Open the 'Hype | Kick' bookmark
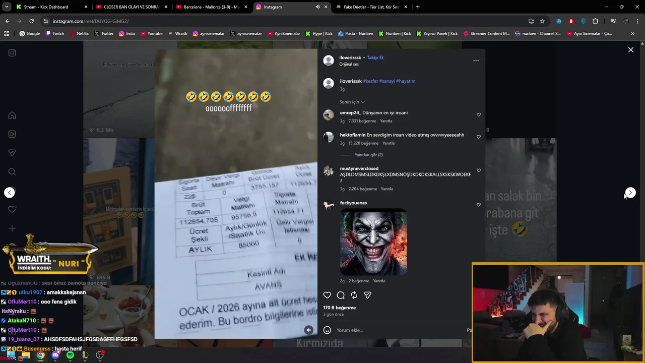This screenshot has width=645, height=363. [x=319, y=34]
